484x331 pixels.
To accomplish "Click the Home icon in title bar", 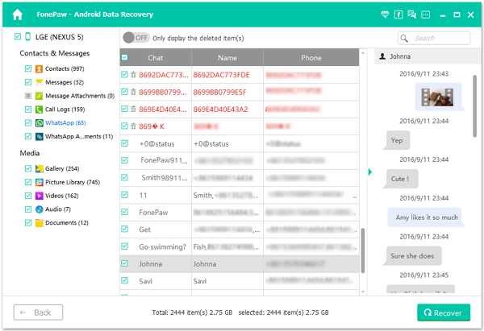I will 18,14.
